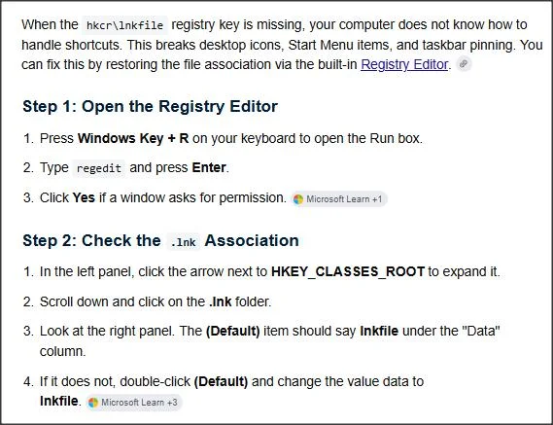Click the regedit code snippet
The width and height of the screenshot is (553, 425).
(x=99, y=168)
